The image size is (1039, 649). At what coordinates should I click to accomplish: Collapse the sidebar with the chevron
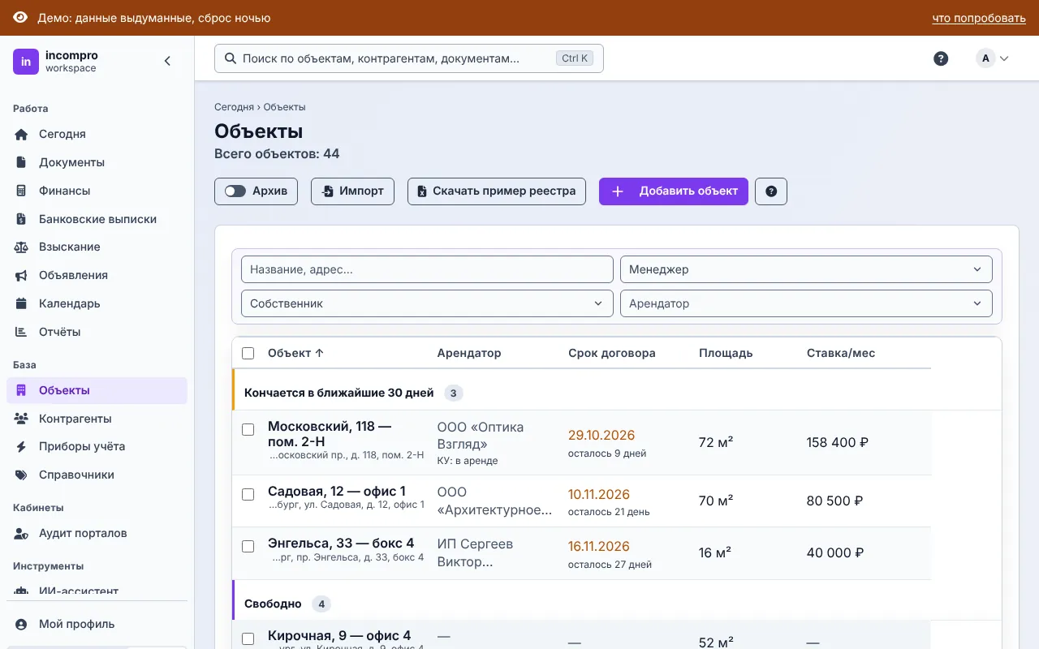(168, 61)
